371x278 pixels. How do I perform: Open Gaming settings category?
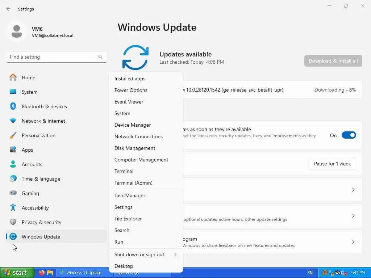[x=56, y=193]
